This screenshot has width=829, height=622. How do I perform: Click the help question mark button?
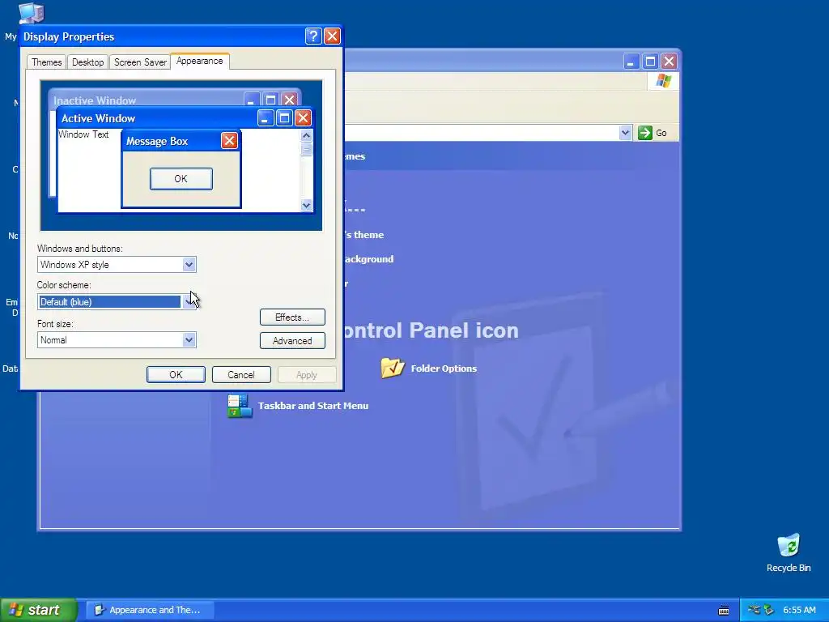[x=313, y=36]
